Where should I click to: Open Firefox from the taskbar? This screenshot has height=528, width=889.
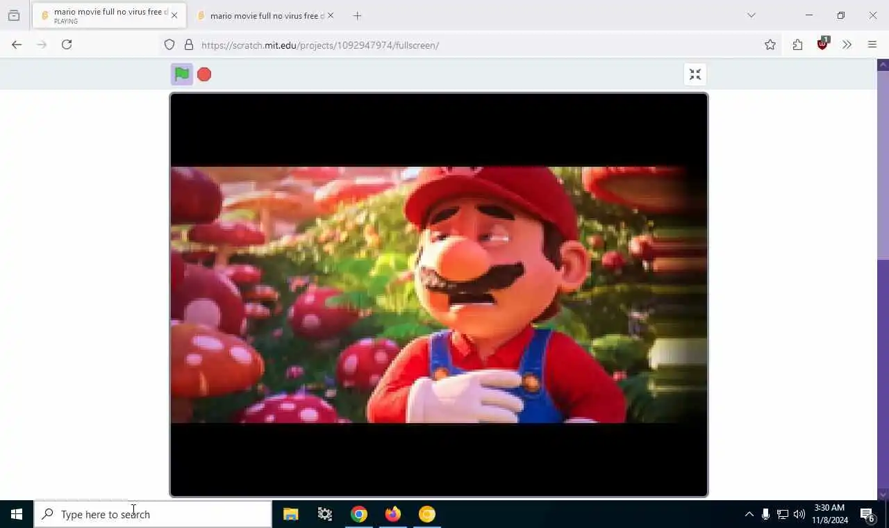coord(393,514)
